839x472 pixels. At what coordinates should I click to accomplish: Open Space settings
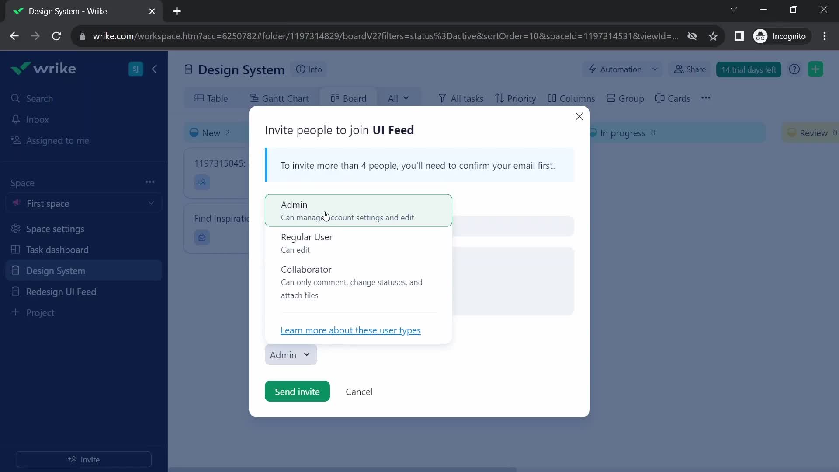(x=47, y=229)
